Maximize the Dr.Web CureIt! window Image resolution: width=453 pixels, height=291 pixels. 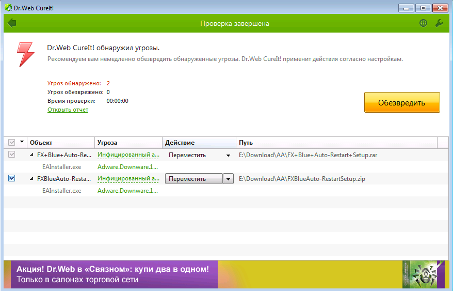pyautogui.click(x=423, y=8)
